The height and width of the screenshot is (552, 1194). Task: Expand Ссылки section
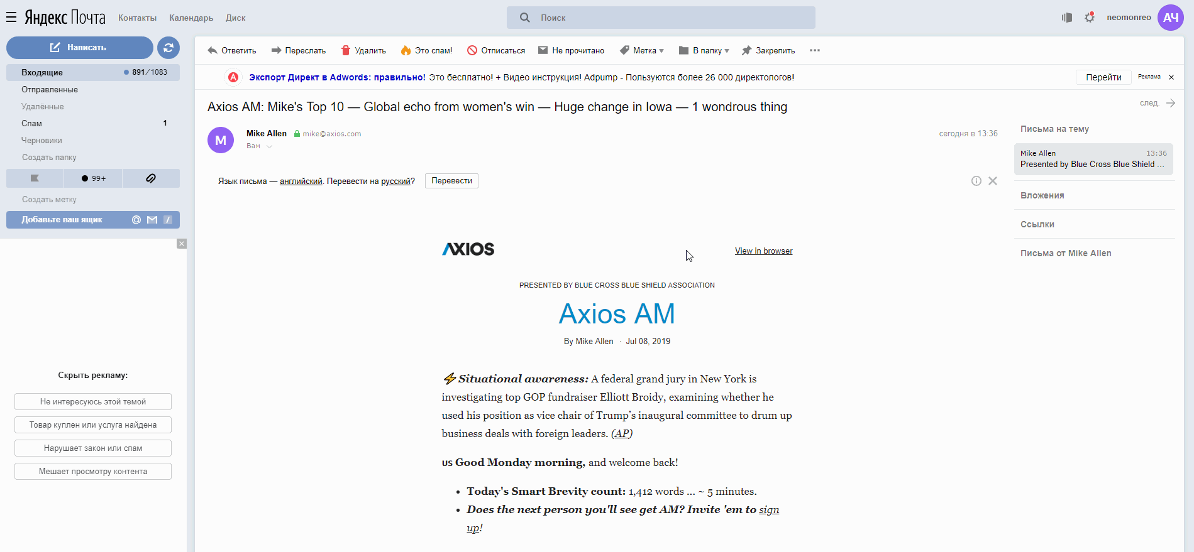click(1037, 224)
